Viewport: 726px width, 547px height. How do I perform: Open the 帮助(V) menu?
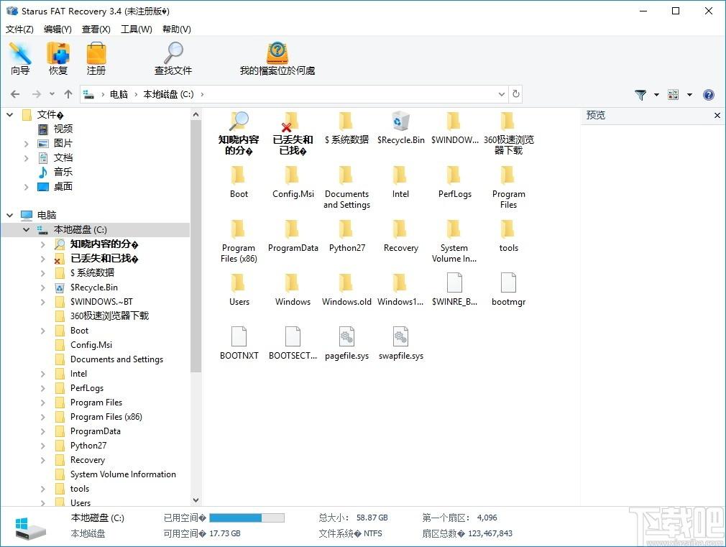(176, 29)
